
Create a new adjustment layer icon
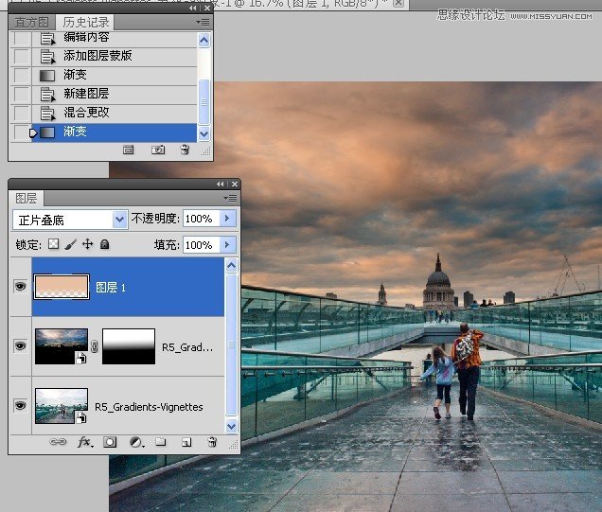(135, 442)
